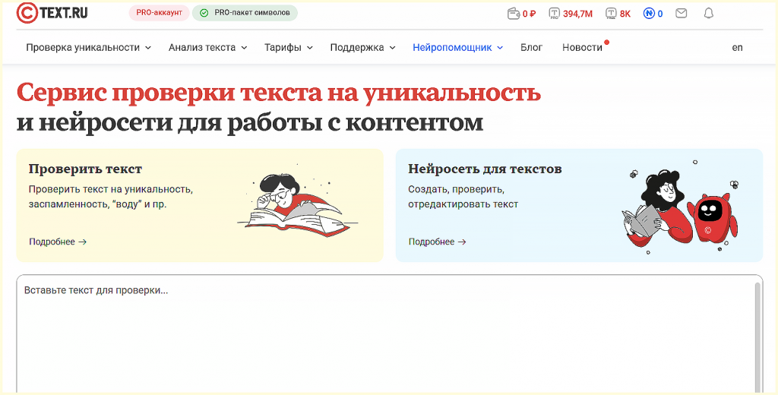Click the PRO-пакет символов badge
The image size is (778, 395).
point(245,13)
